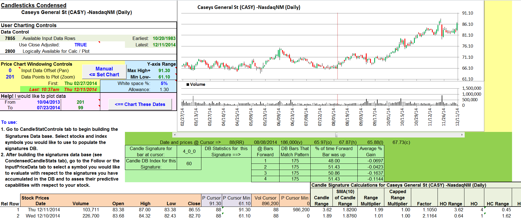Select the To date 07/23/2014 cell

[x=48, y=108]
